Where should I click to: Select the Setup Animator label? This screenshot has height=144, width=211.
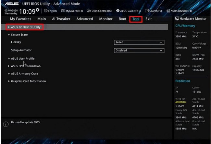click(x=21, y=50)
